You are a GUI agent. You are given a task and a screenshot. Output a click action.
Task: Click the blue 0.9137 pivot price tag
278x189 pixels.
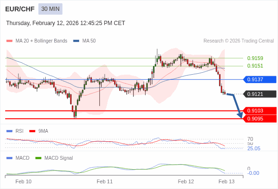click(x=260, y=79)
